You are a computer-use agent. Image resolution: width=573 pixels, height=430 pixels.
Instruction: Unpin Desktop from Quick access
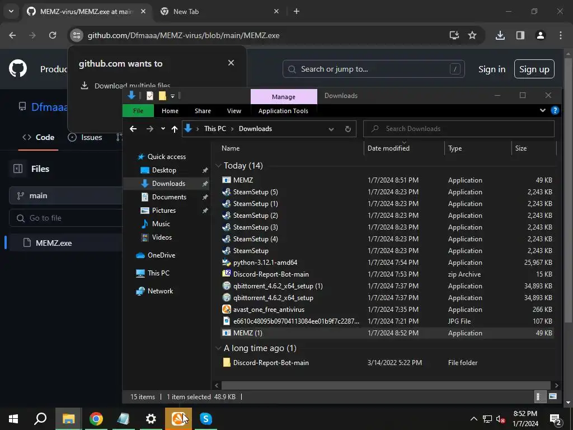[205, 170]
